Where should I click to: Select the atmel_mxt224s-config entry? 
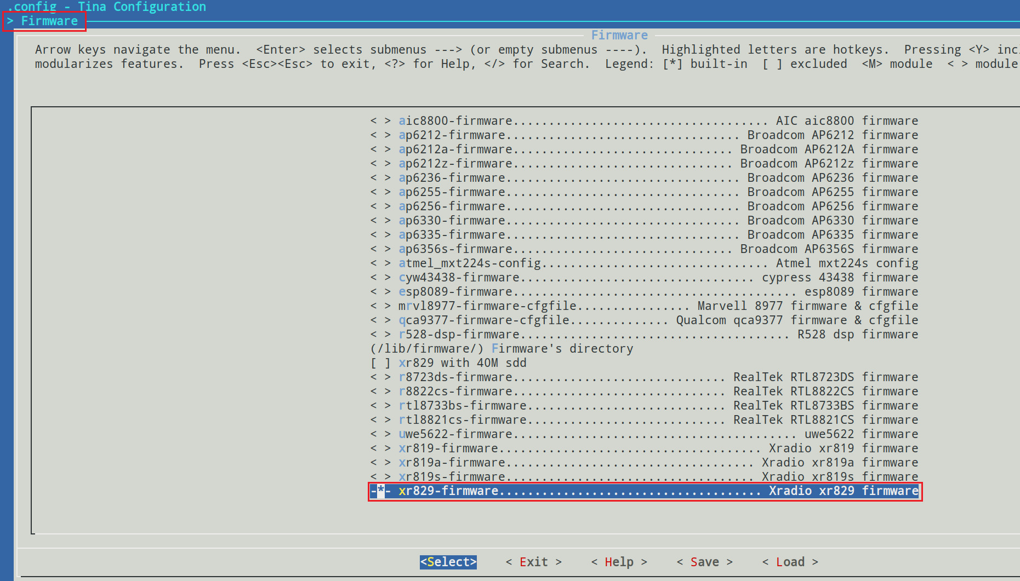[x=644, y=263]
